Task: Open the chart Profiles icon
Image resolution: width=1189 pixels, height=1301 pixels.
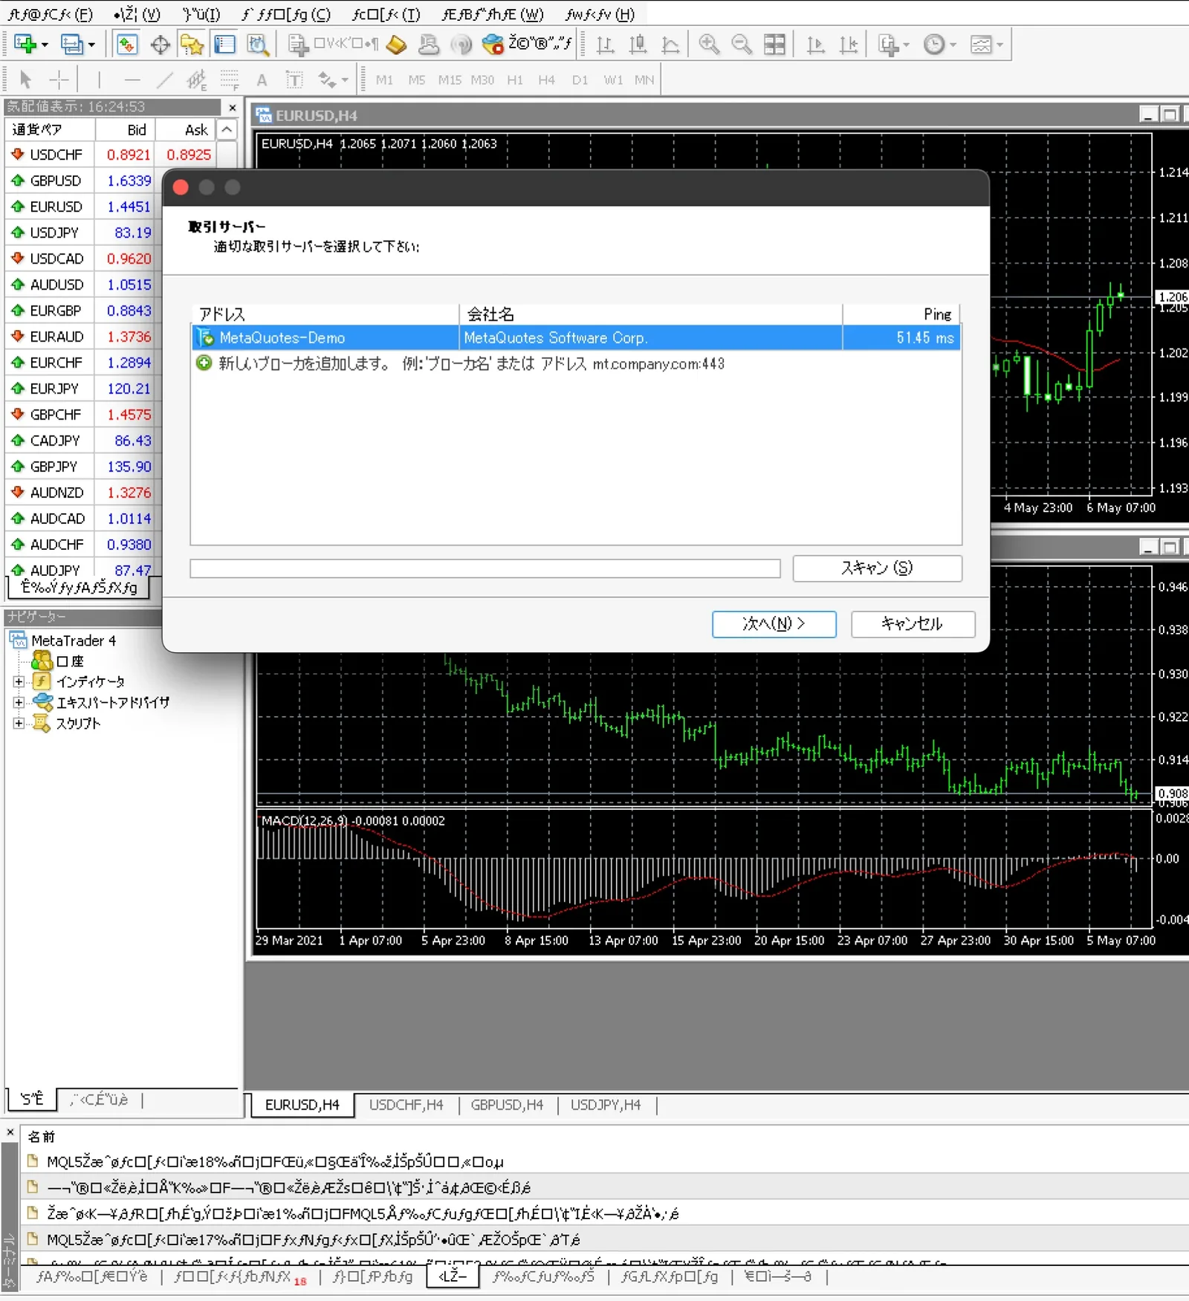Action: tap(71, 45)
